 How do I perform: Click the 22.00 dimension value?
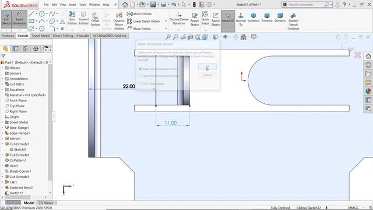[x=129, y=86]
